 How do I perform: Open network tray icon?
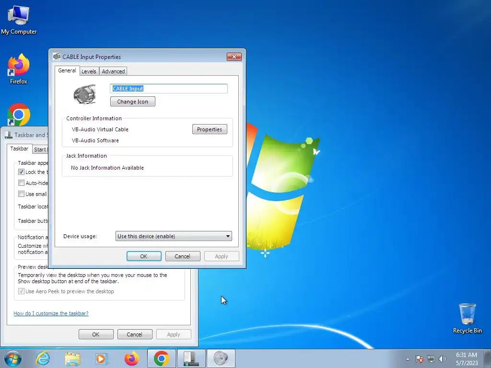click(431, 359)
